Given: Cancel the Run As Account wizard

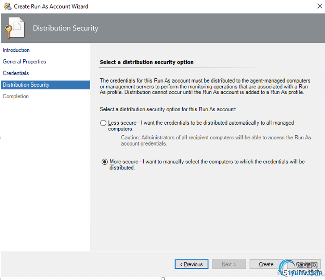Looking at the screenshot, I should point(304,264).
